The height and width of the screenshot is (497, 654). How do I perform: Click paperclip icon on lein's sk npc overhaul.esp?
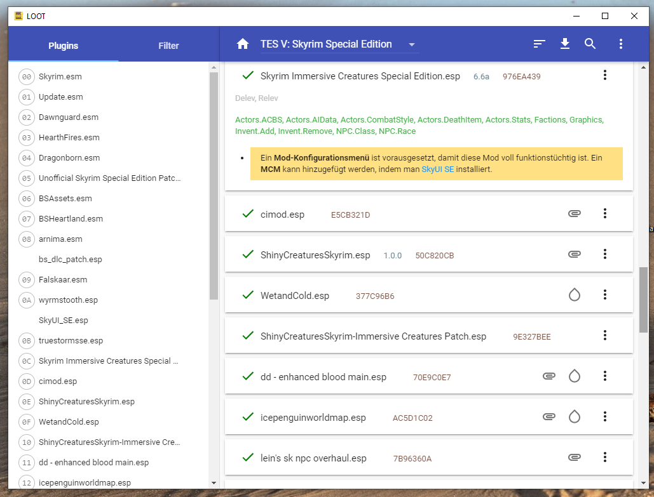click(575, 458)
